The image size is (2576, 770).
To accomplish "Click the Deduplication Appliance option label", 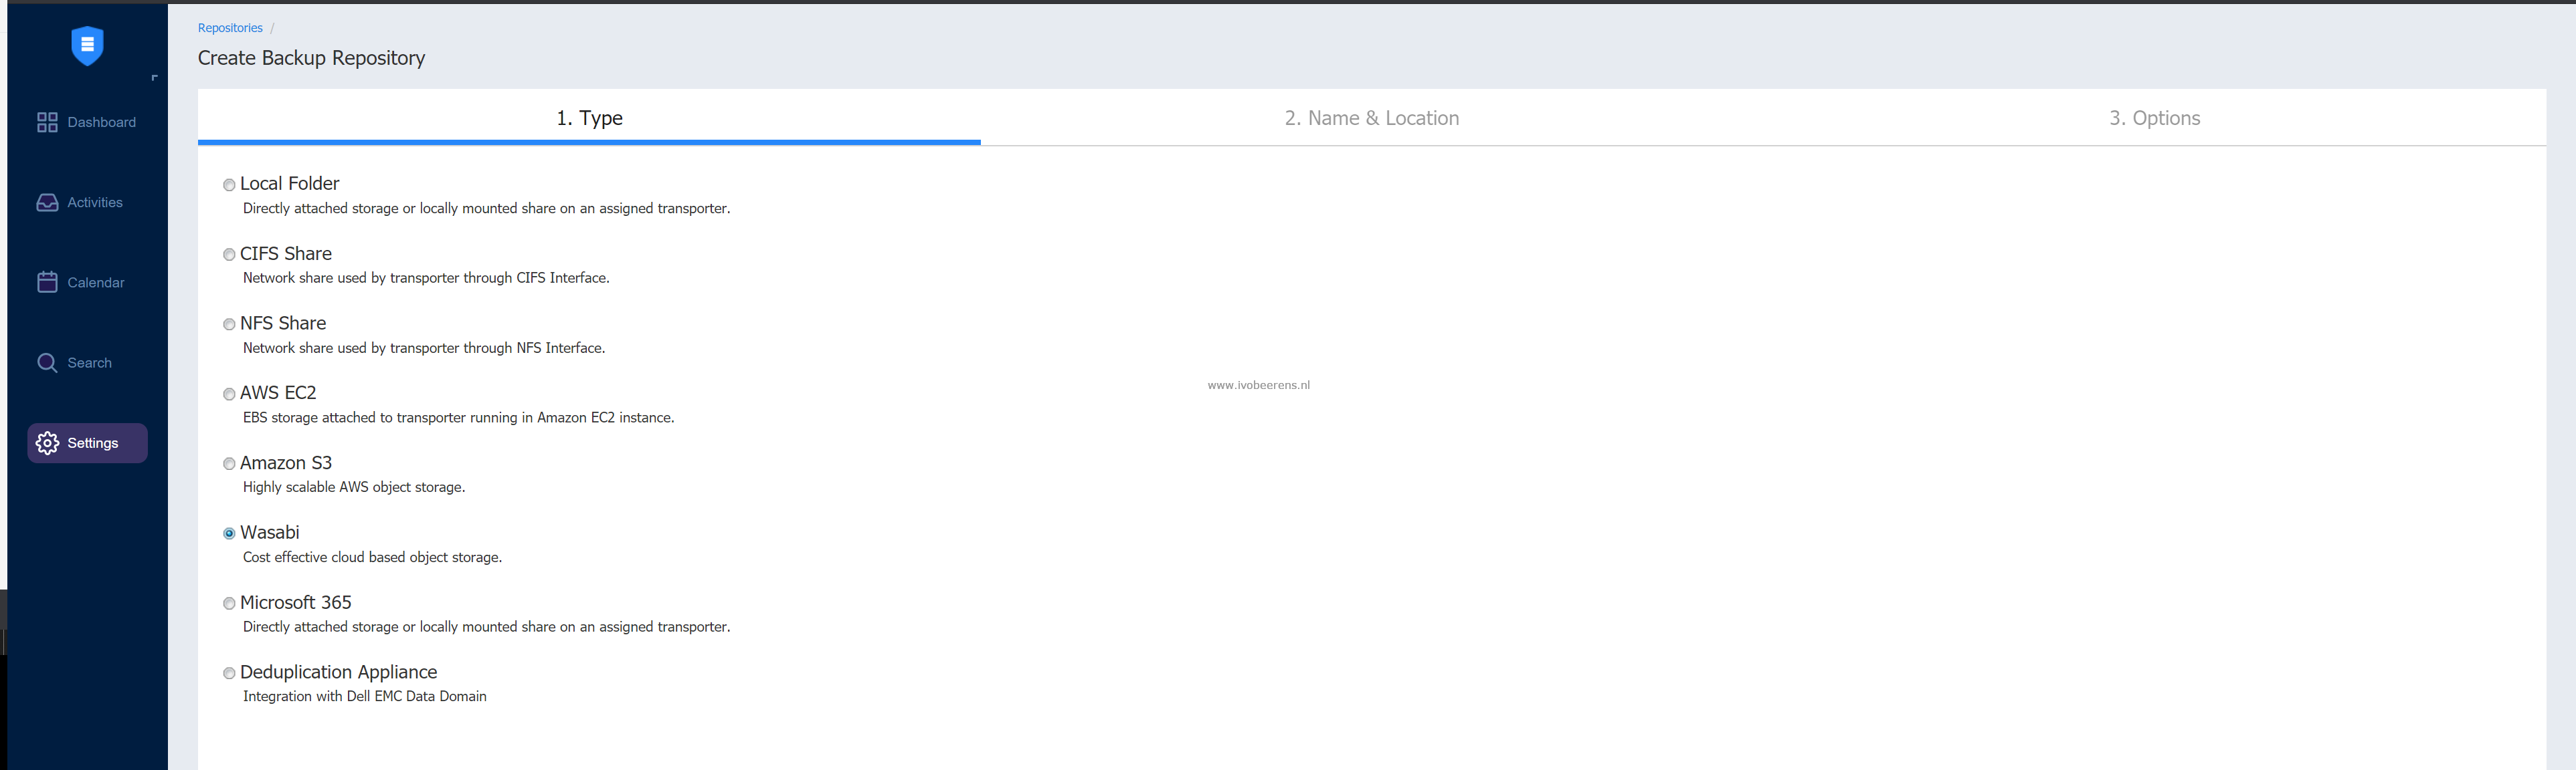I will coord(338,672).
